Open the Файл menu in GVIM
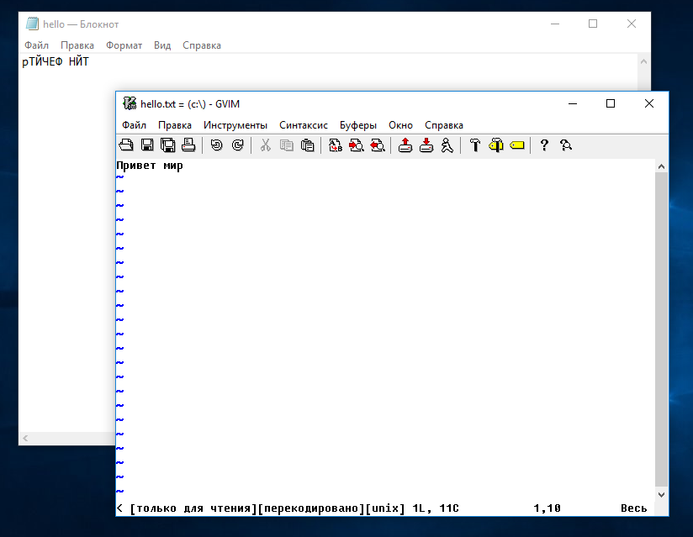 (134, 125)
